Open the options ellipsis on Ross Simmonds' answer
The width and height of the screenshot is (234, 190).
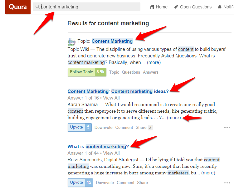coord(227,183)
